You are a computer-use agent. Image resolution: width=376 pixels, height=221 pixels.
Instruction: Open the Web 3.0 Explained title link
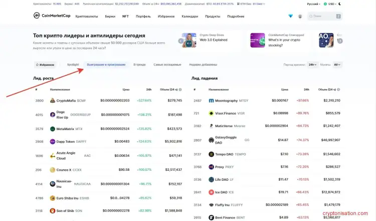tap(214, 40)
